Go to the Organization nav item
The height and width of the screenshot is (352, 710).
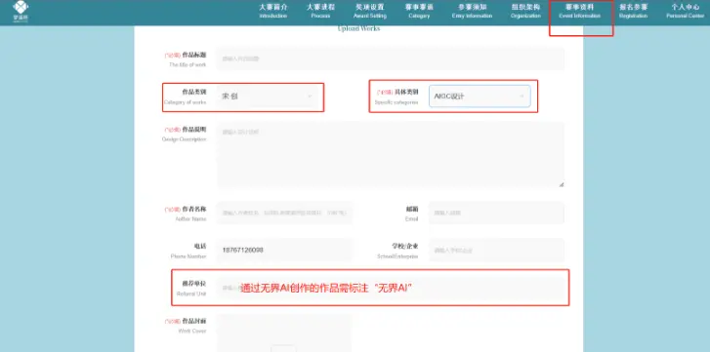(x=525, y=12)
